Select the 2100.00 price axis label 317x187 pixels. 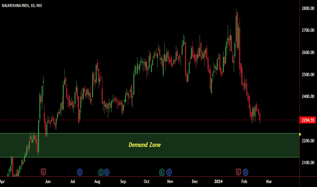pos(308,163)
